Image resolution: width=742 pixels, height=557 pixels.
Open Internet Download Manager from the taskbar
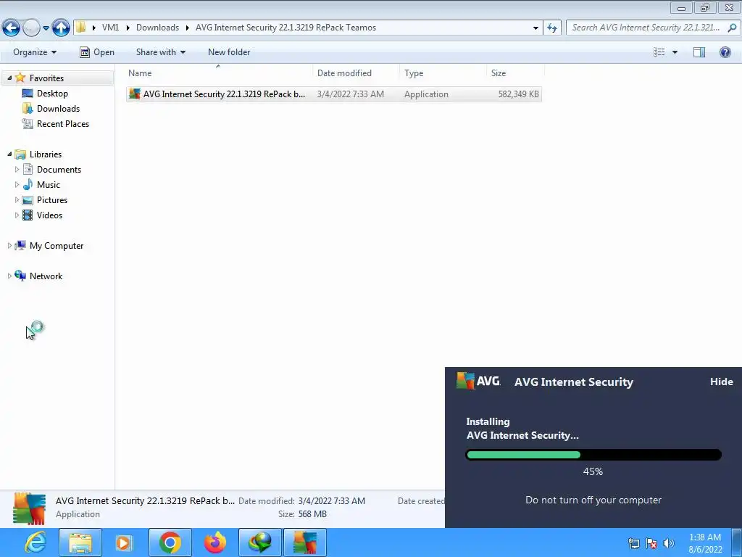point(260,542)
